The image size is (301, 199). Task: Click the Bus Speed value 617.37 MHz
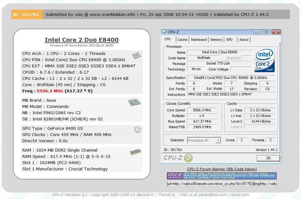click(x=202, y=121)
